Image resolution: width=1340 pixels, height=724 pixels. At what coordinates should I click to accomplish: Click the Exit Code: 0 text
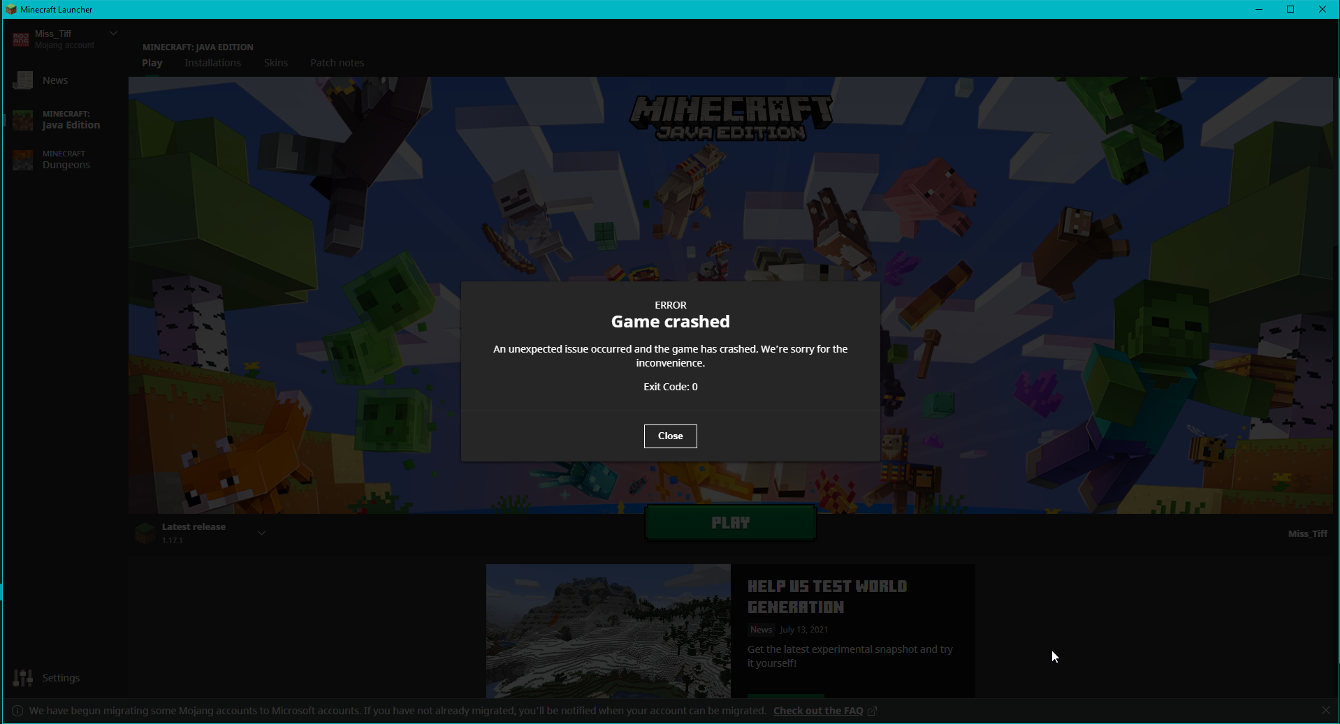point(671,387)
